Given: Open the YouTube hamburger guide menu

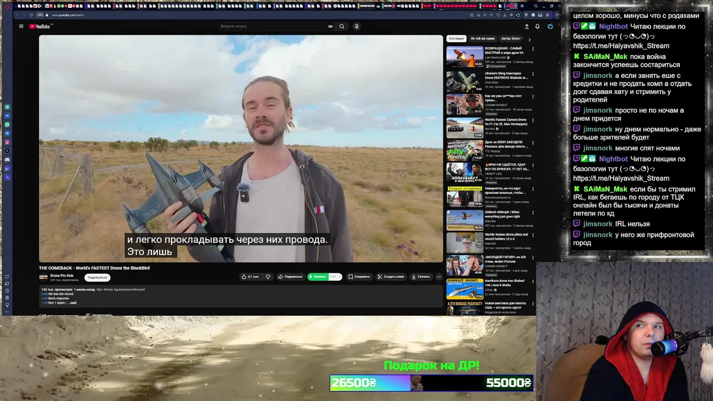Looking at the screenshot, I should pos(21,26).
